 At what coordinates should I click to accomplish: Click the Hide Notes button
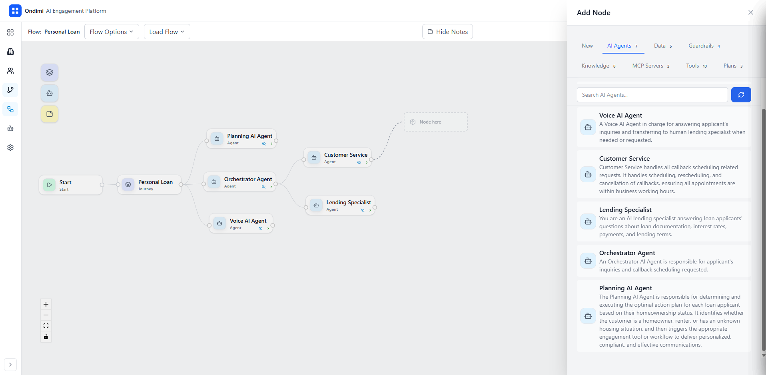pos(447,32)
